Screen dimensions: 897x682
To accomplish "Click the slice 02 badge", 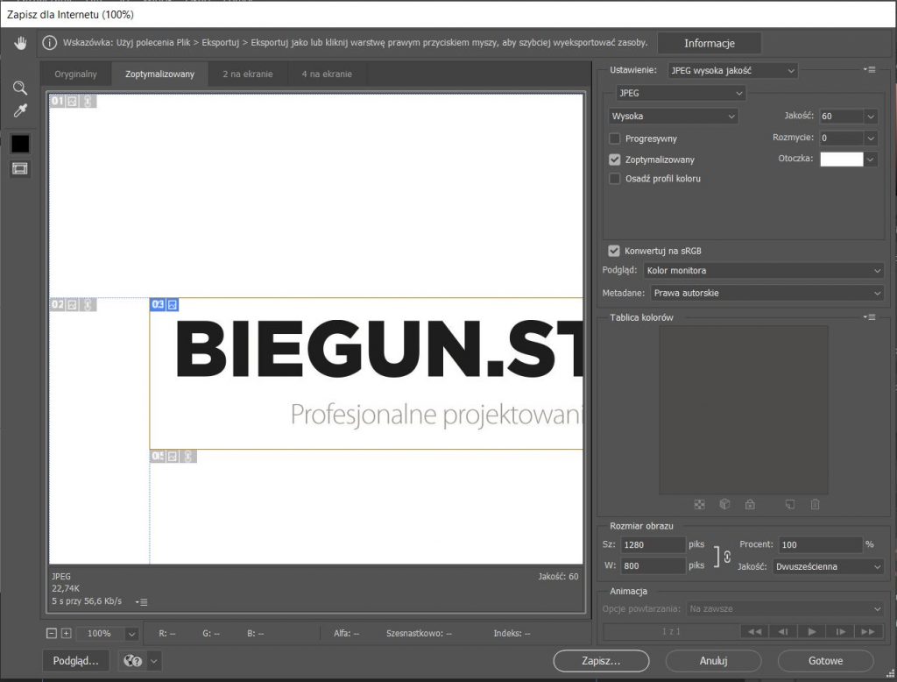I will pyautogui.click(x=73, y=305).
